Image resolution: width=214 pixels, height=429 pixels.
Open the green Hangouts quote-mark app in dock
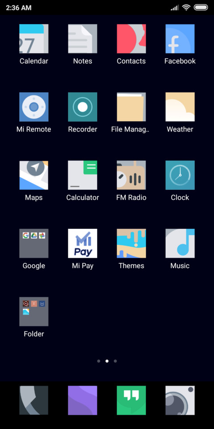131,400
